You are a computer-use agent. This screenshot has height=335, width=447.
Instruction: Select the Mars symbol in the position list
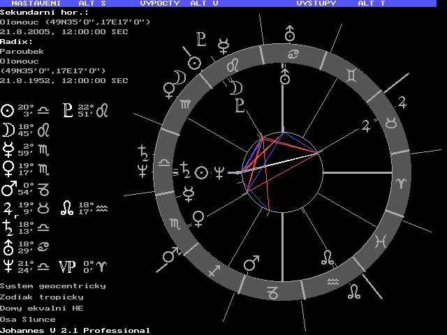(8, 188)
